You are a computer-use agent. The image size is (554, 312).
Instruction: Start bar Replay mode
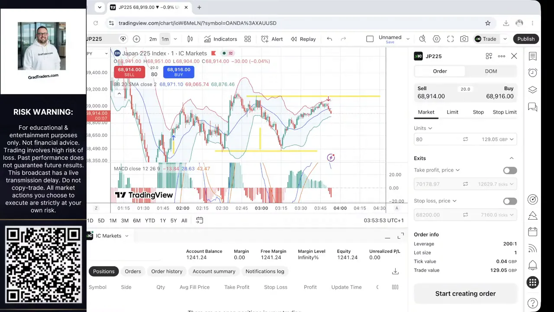pos(303,39)
